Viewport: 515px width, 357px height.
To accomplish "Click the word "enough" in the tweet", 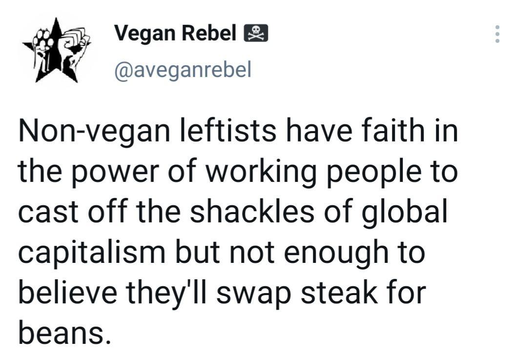I will [336, 254].
